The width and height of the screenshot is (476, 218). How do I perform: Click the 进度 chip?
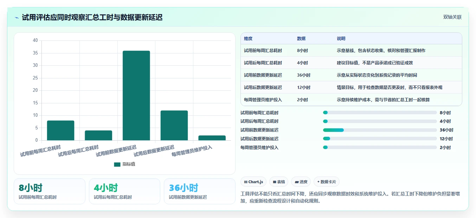point(301,182)
